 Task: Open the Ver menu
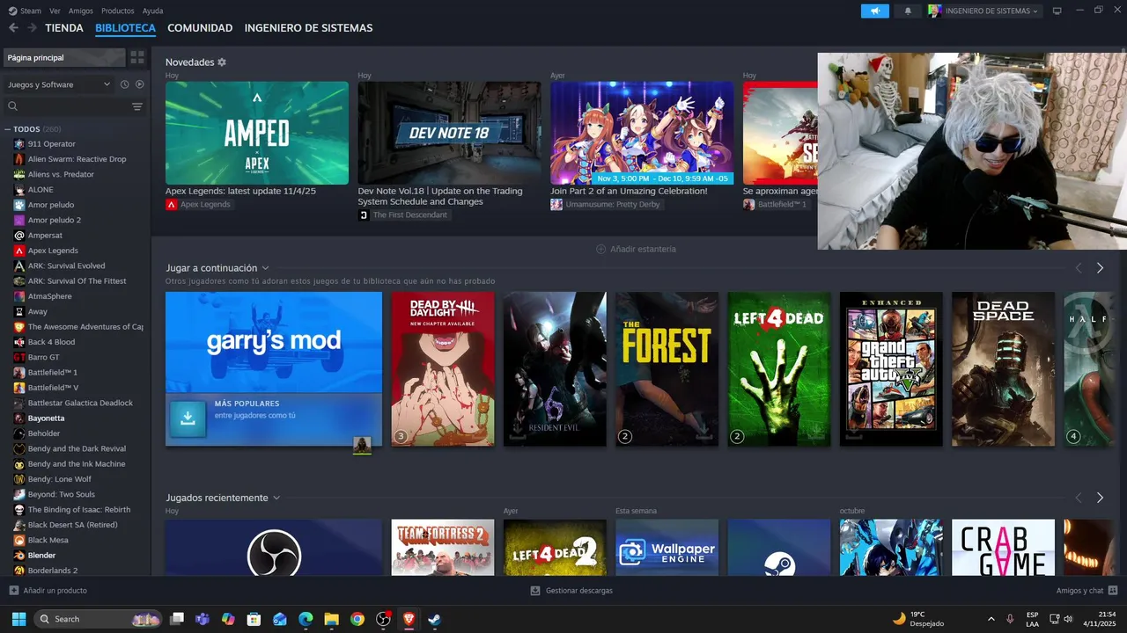point(55,11)
